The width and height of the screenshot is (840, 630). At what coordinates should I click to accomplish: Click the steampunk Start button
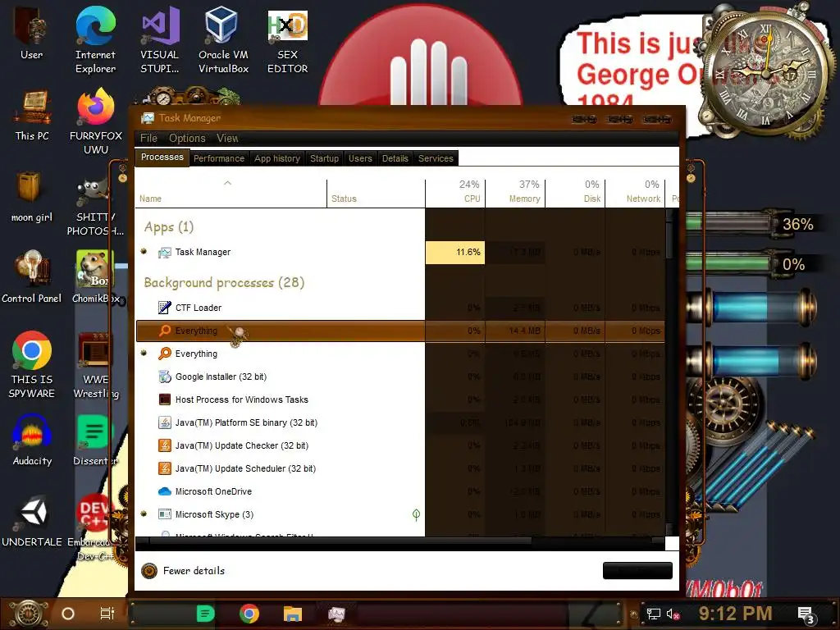click(28, 614)
